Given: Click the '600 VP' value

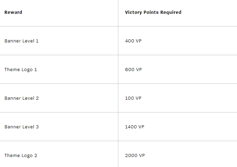Looking at the screenshot, I should pyautogui.click(x=133, y=70).
